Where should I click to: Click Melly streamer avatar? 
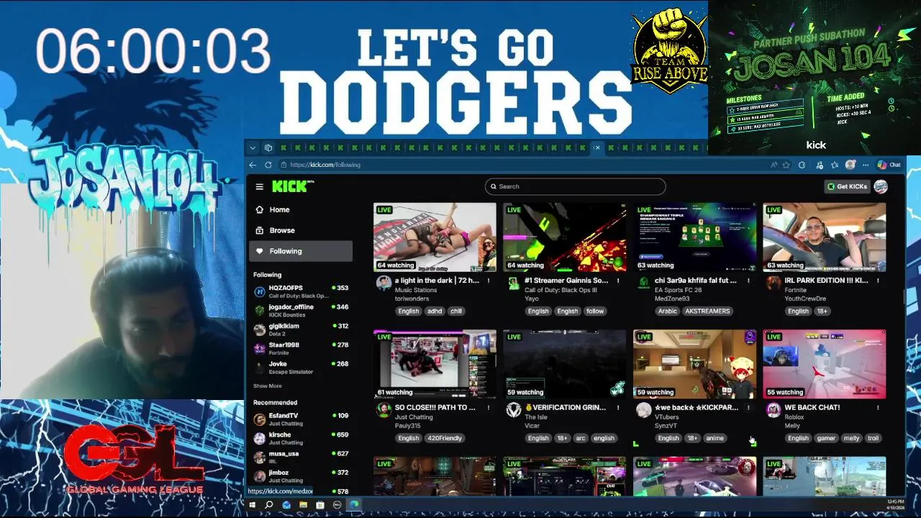(773, 410)
